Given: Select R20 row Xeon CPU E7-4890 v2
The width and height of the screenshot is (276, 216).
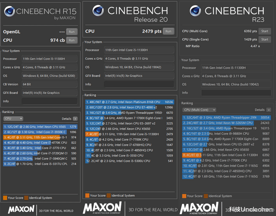Looking at the screenshot, I should click(x=129, y=107).
